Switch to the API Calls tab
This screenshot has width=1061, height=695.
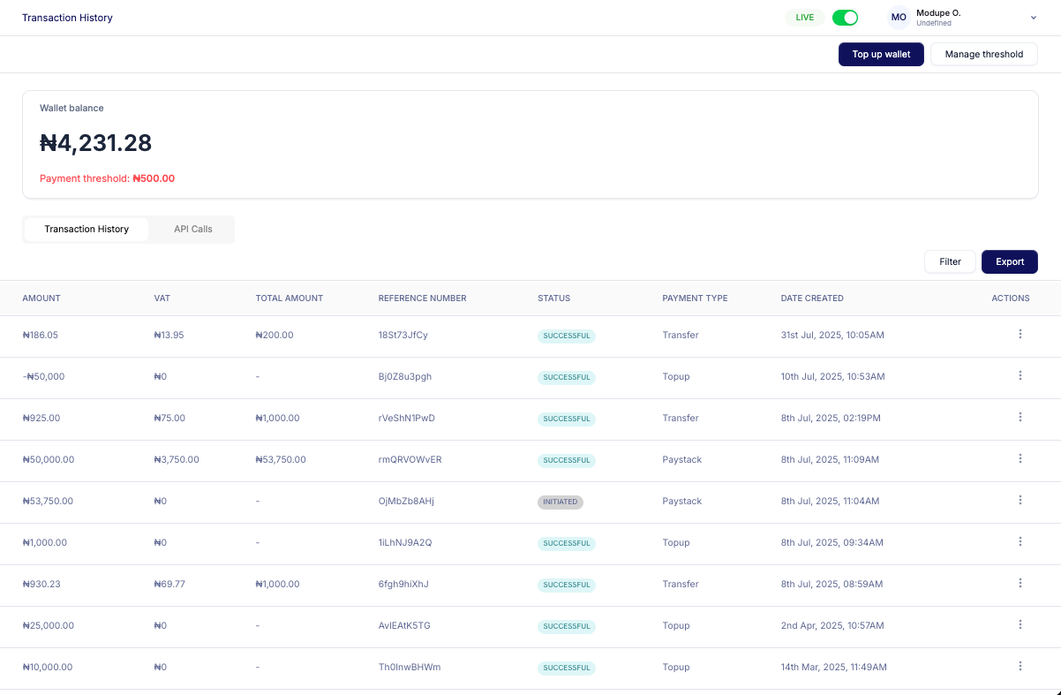192,229
